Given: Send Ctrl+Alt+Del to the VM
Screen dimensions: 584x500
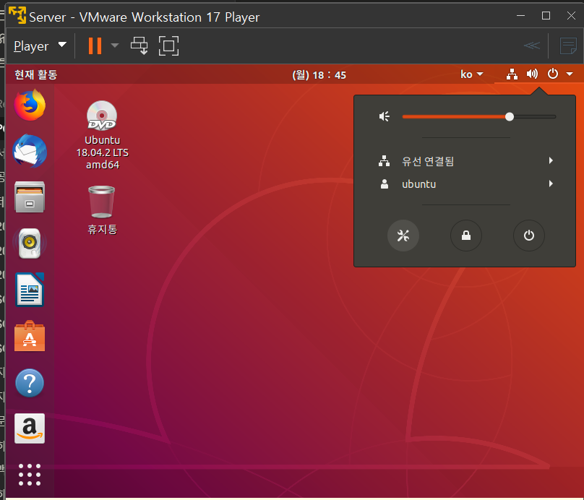Looking at the screenshot, I should click(139, 46).
